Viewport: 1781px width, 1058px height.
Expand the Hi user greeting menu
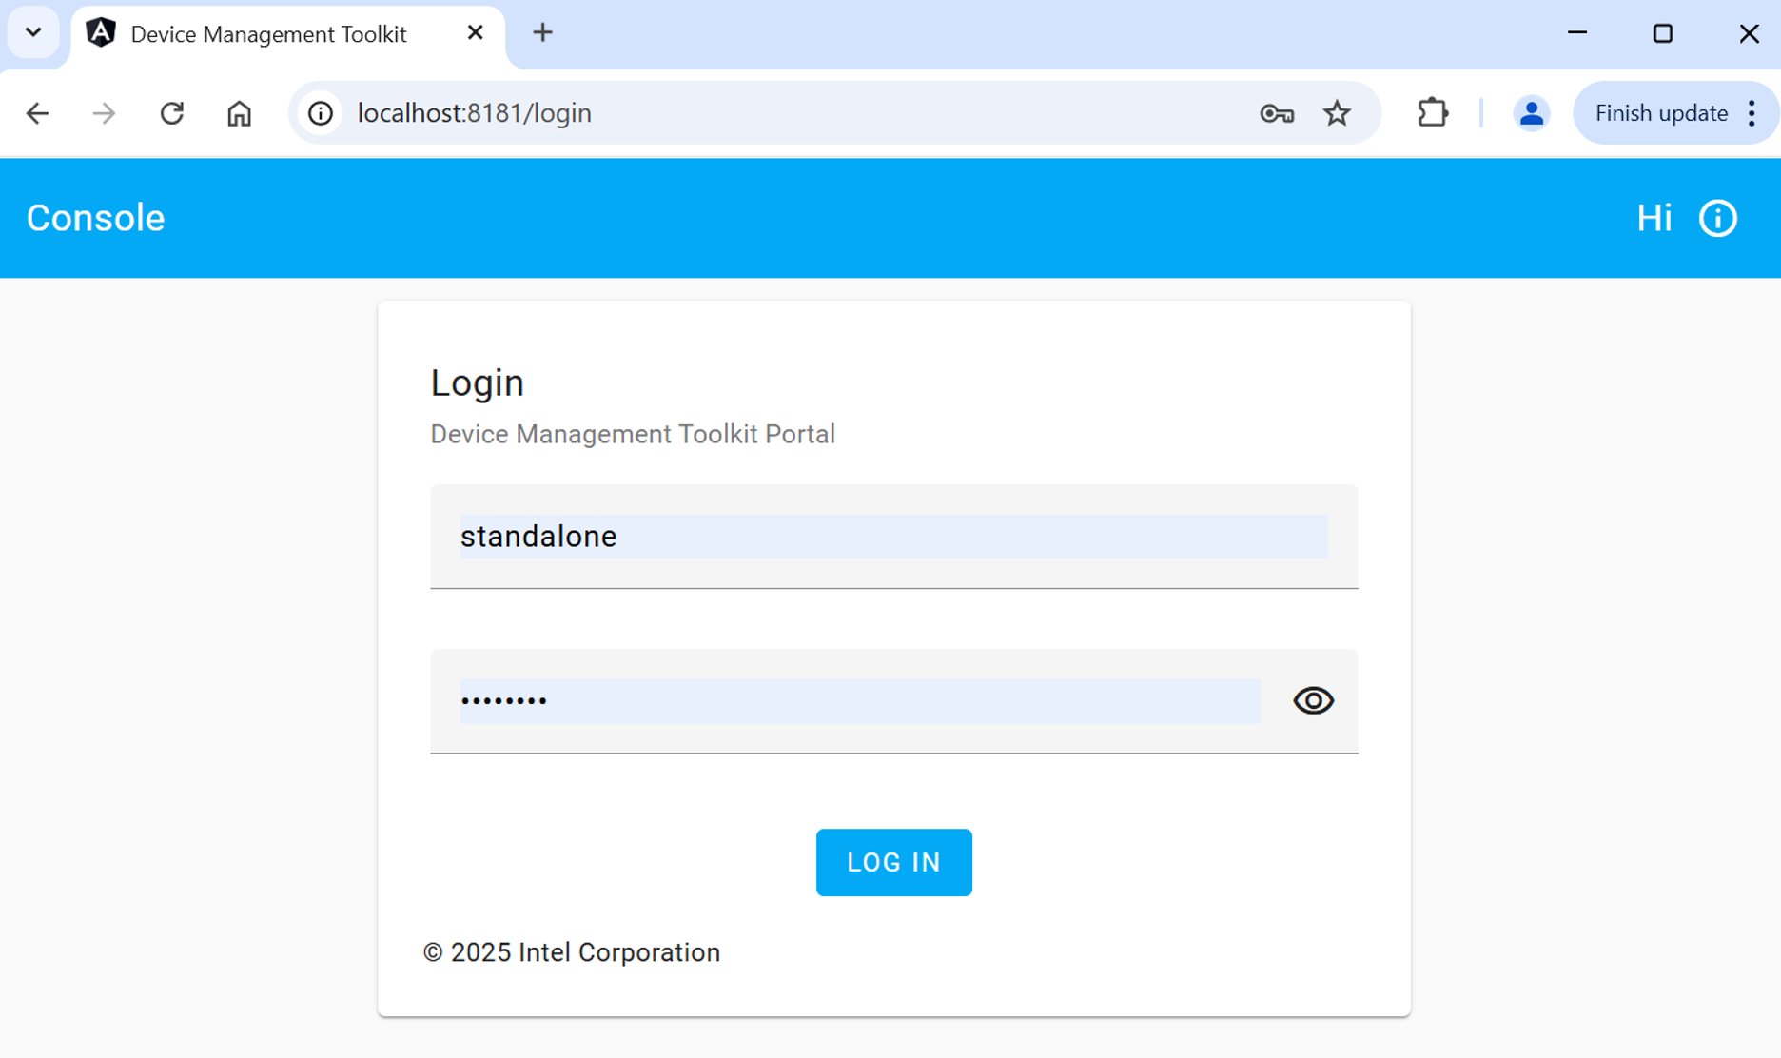1655,218
